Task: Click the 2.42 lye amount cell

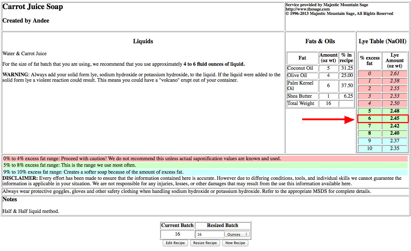Action: pos(395,126)
